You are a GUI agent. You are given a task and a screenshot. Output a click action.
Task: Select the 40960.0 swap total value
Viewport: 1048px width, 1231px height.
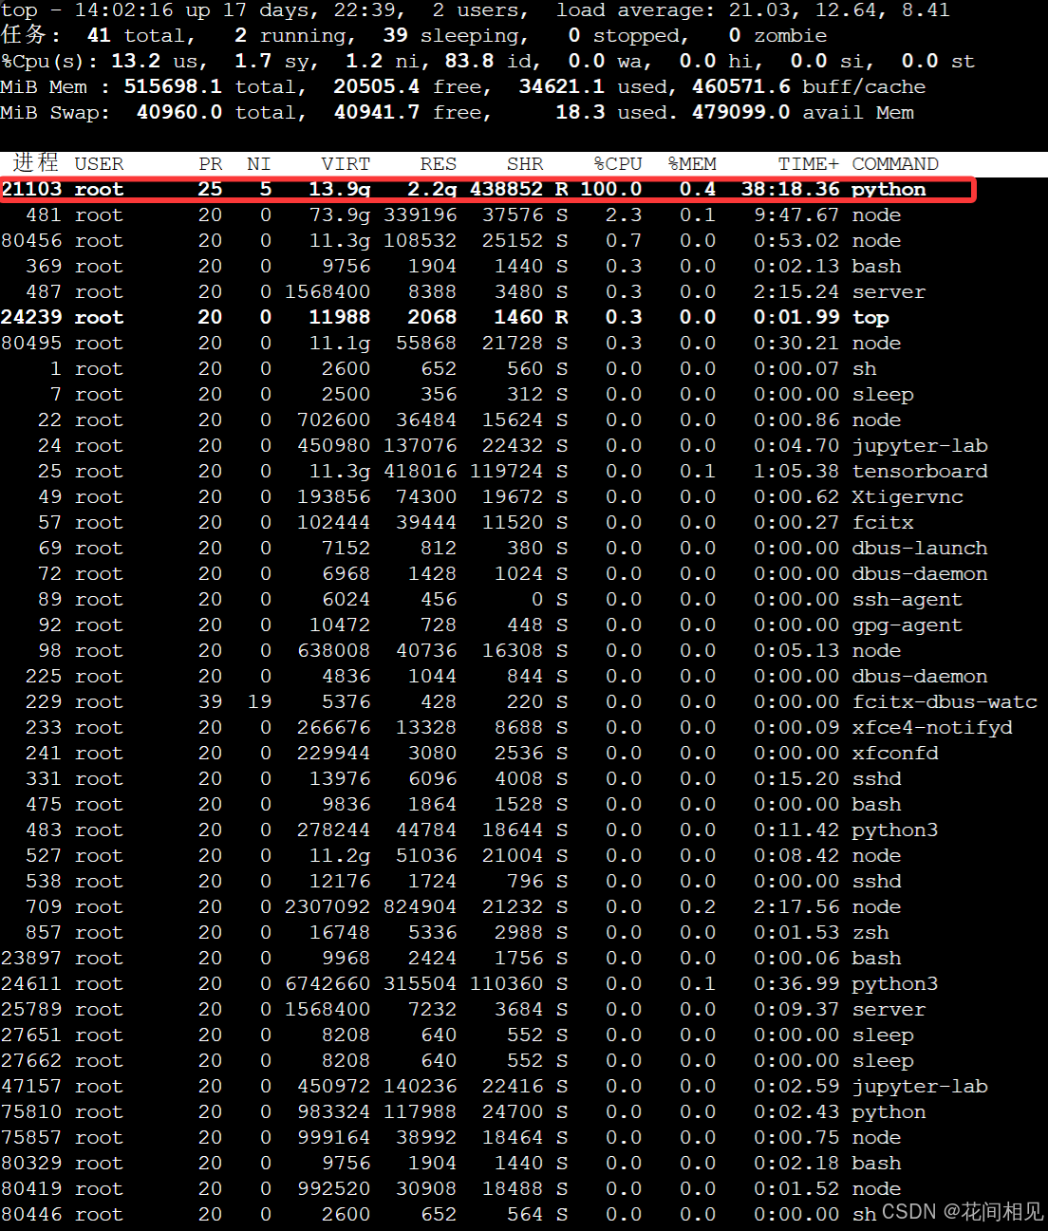tap(179, 112)
